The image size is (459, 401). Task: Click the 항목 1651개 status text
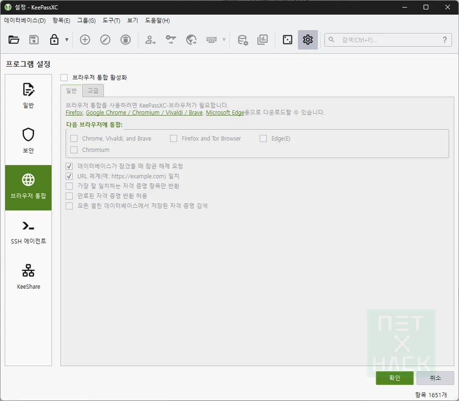tap(431, 395)
